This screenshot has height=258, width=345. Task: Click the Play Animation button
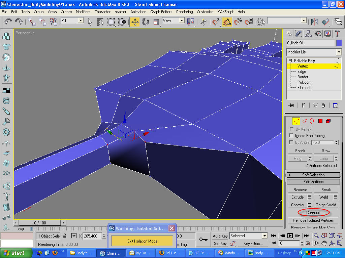290,235
